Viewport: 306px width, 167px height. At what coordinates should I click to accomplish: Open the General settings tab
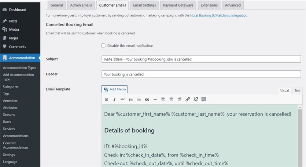(x=56, y=5)
